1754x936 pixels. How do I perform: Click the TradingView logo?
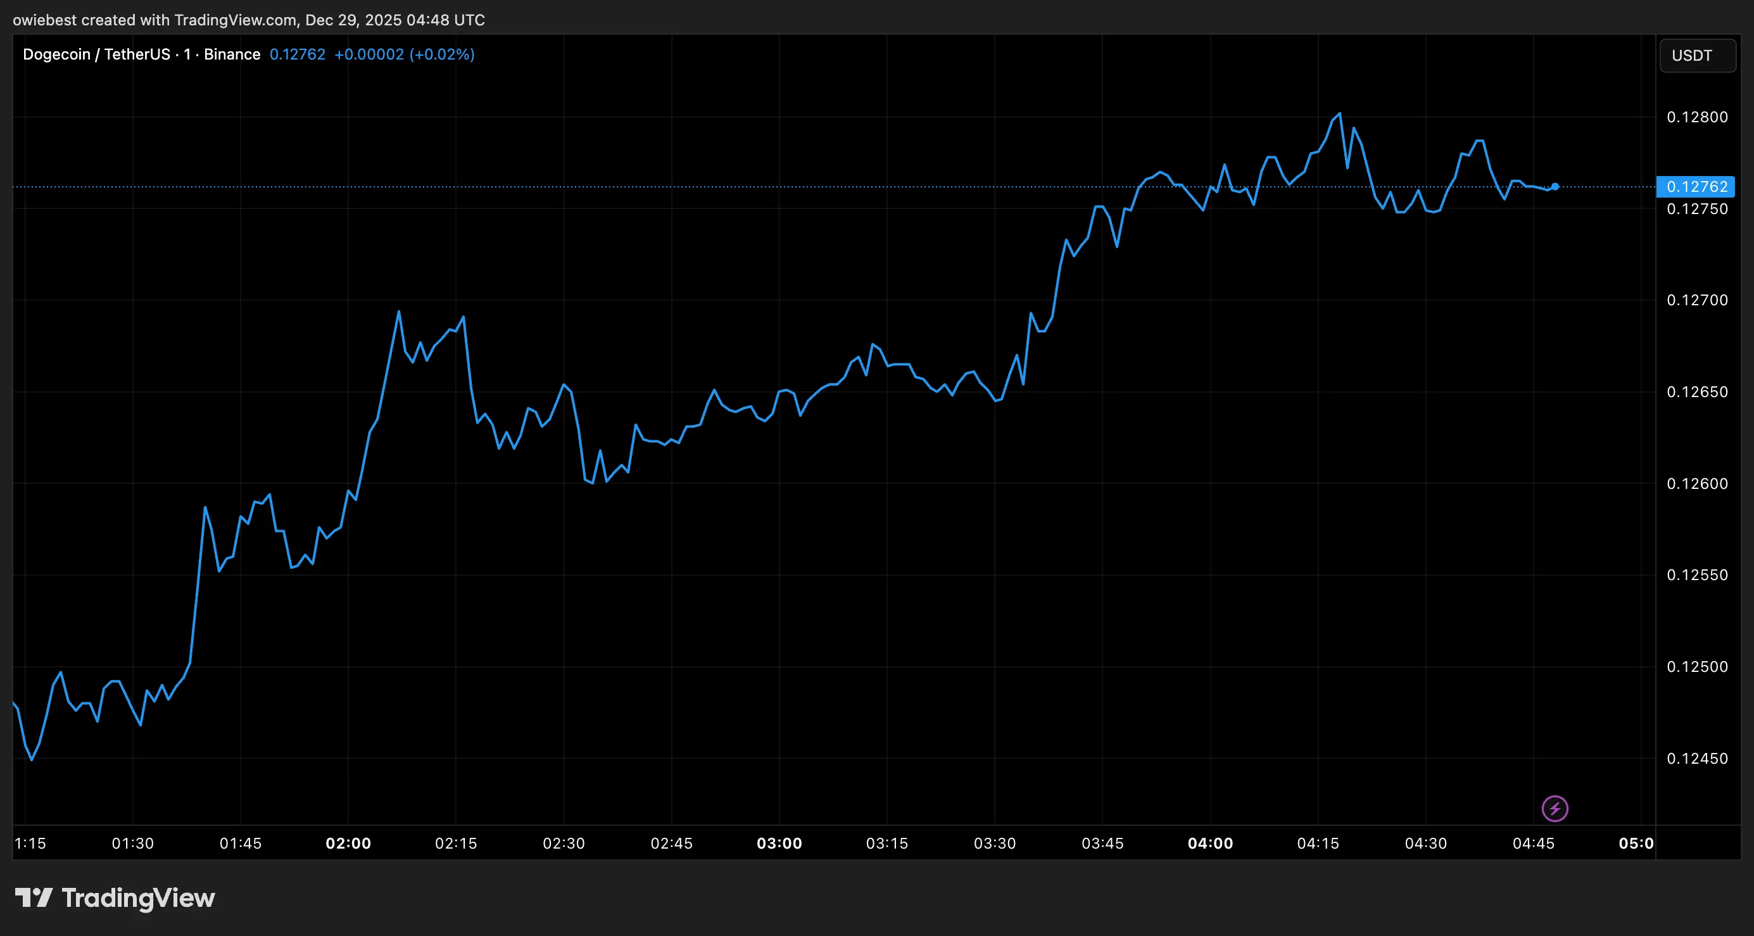(34, 897)
